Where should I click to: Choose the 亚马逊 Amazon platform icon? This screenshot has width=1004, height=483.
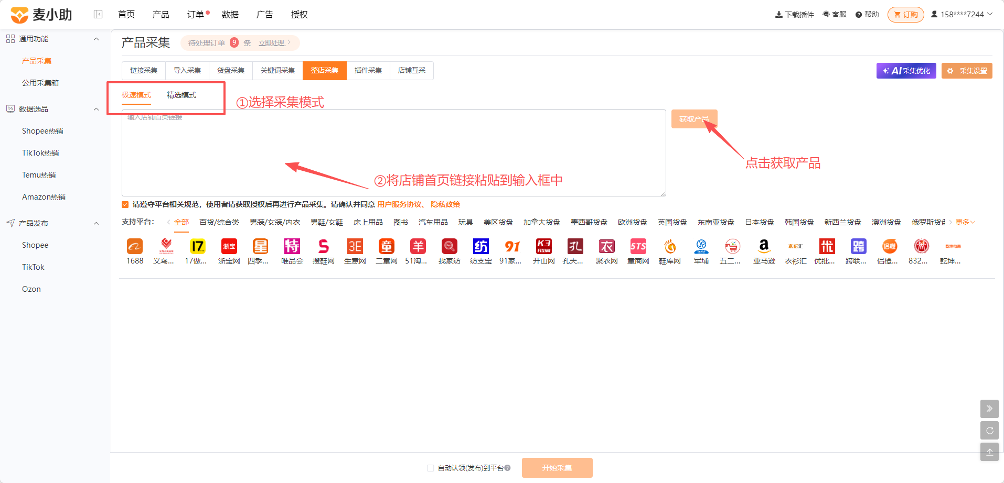764,246
